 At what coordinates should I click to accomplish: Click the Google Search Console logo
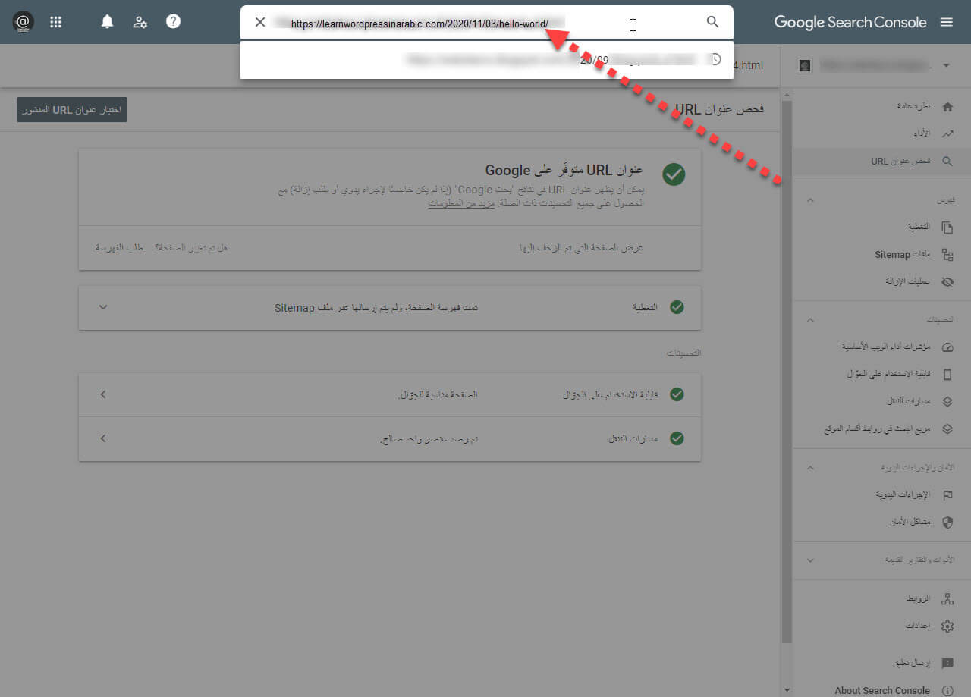tap(850, 22)
